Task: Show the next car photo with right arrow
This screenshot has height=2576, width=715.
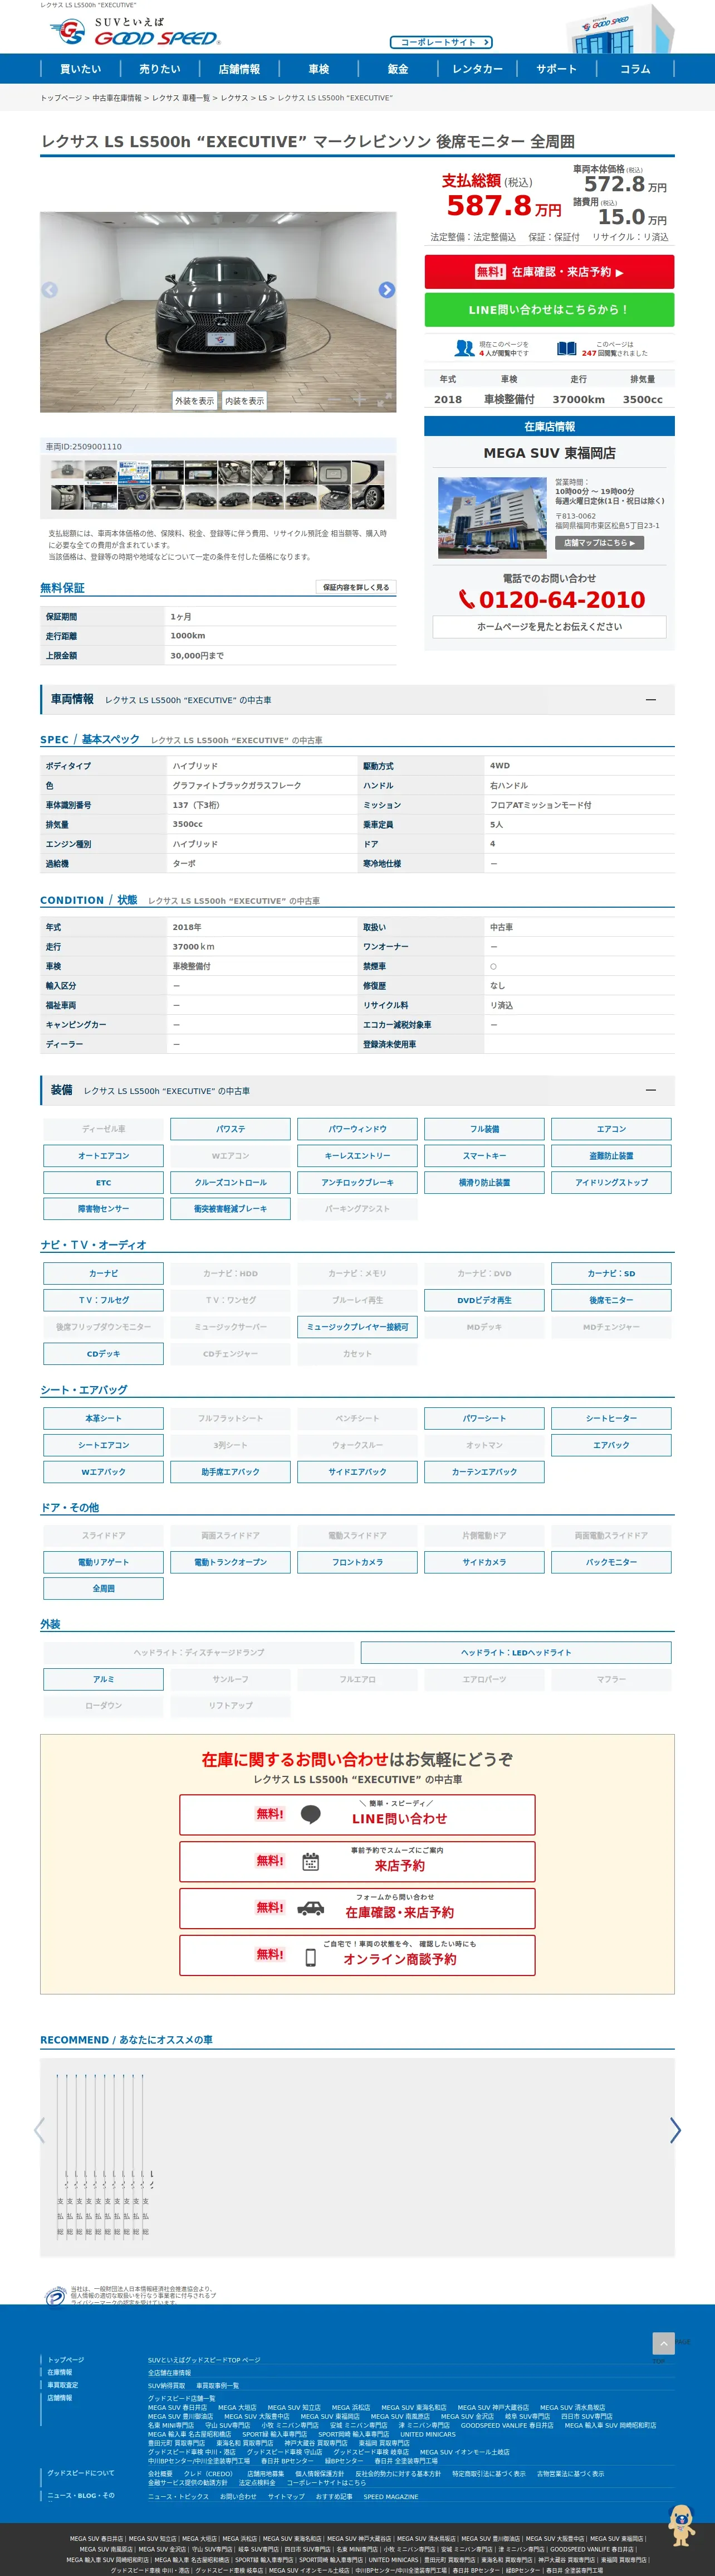Action: 386,290
